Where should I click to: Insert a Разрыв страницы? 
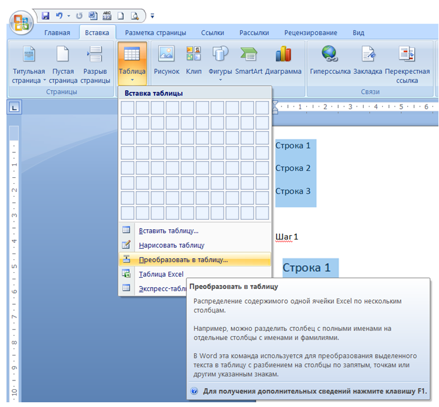tap(95, 64)
